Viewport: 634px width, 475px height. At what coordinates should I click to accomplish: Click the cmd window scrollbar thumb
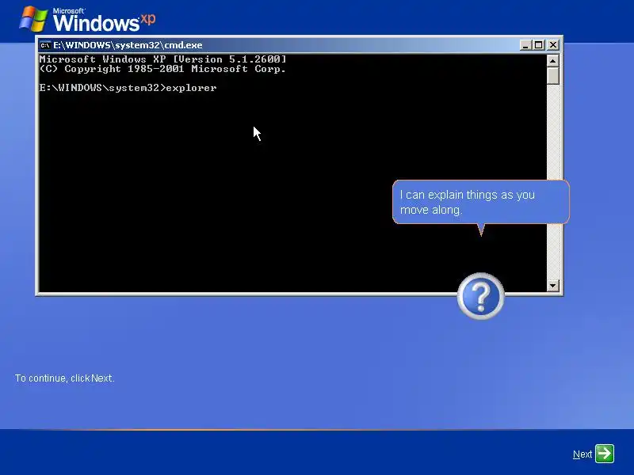(552, 75)
